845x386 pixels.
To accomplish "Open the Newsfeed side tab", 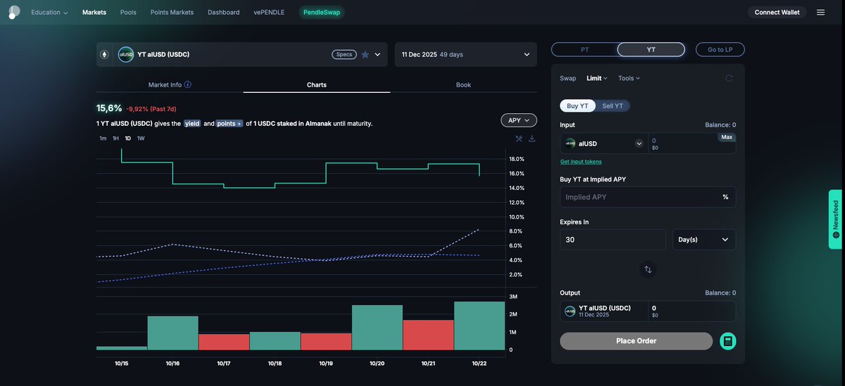I will tap(835, 219).
